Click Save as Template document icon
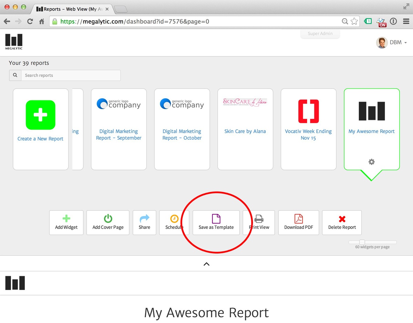Viewport: 413px width, 323px height. point(216,218)
